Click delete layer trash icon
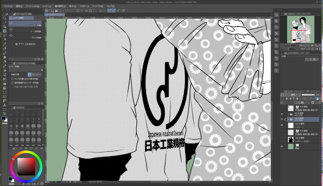The height and width of the screenshot is (186, 323). tap(320, 102)
